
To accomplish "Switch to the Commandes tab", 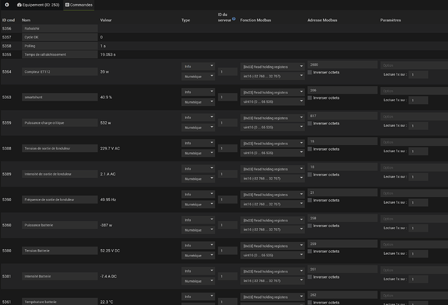I will pyautogui.click(x=79, y=5).
